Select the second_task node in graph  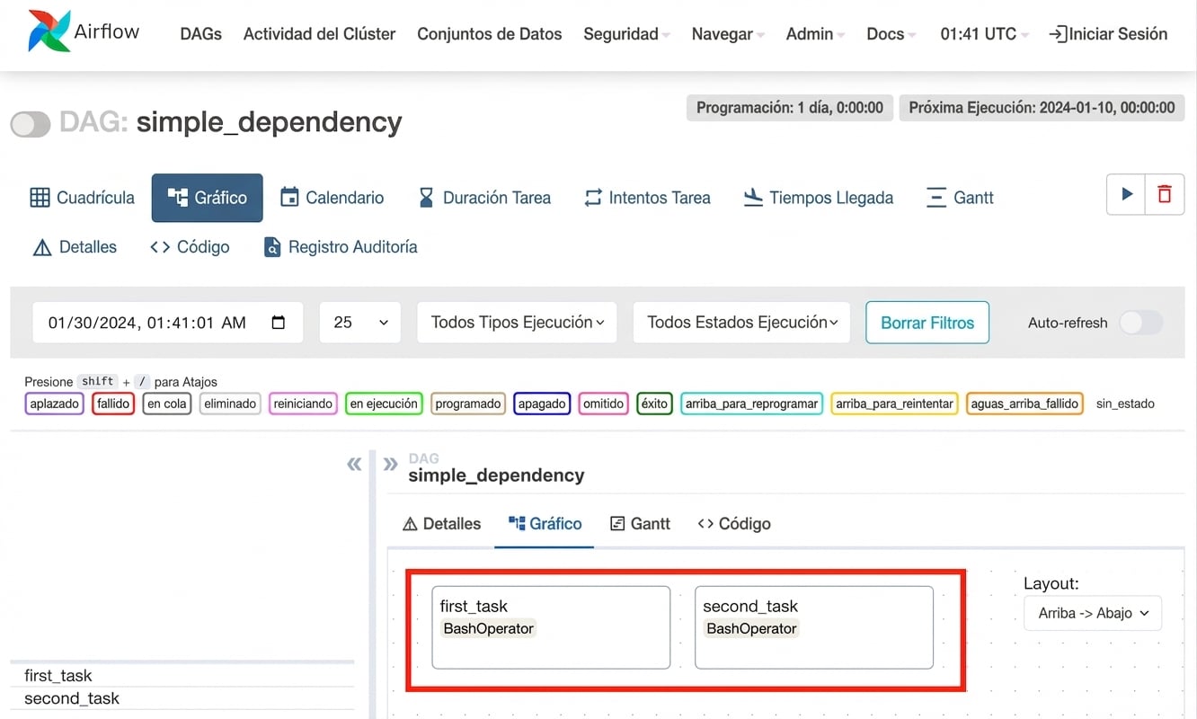pyautogui.click(x=813, y=627)
